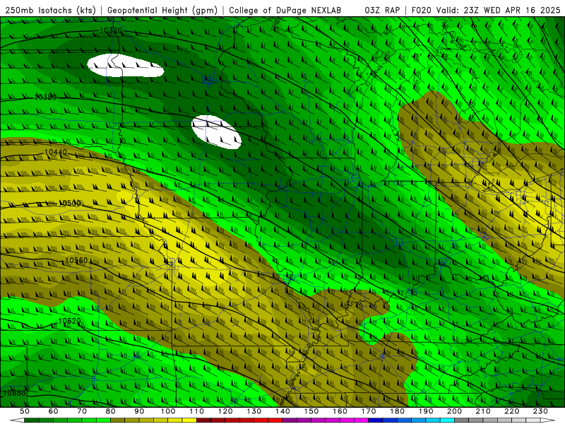This screenshot has width=565, height=424.
Task: Click the left arrow end of the colorbar
Action: (17, 420)
